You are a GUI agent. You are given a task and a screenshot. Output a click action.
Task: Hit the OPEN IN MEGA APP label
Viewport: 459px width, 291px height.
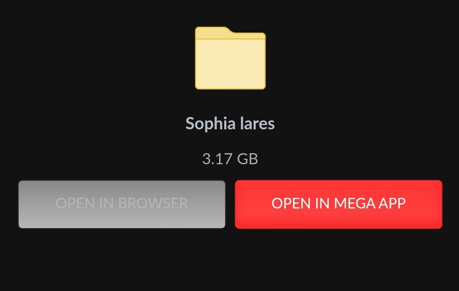[x=338, y=203]
